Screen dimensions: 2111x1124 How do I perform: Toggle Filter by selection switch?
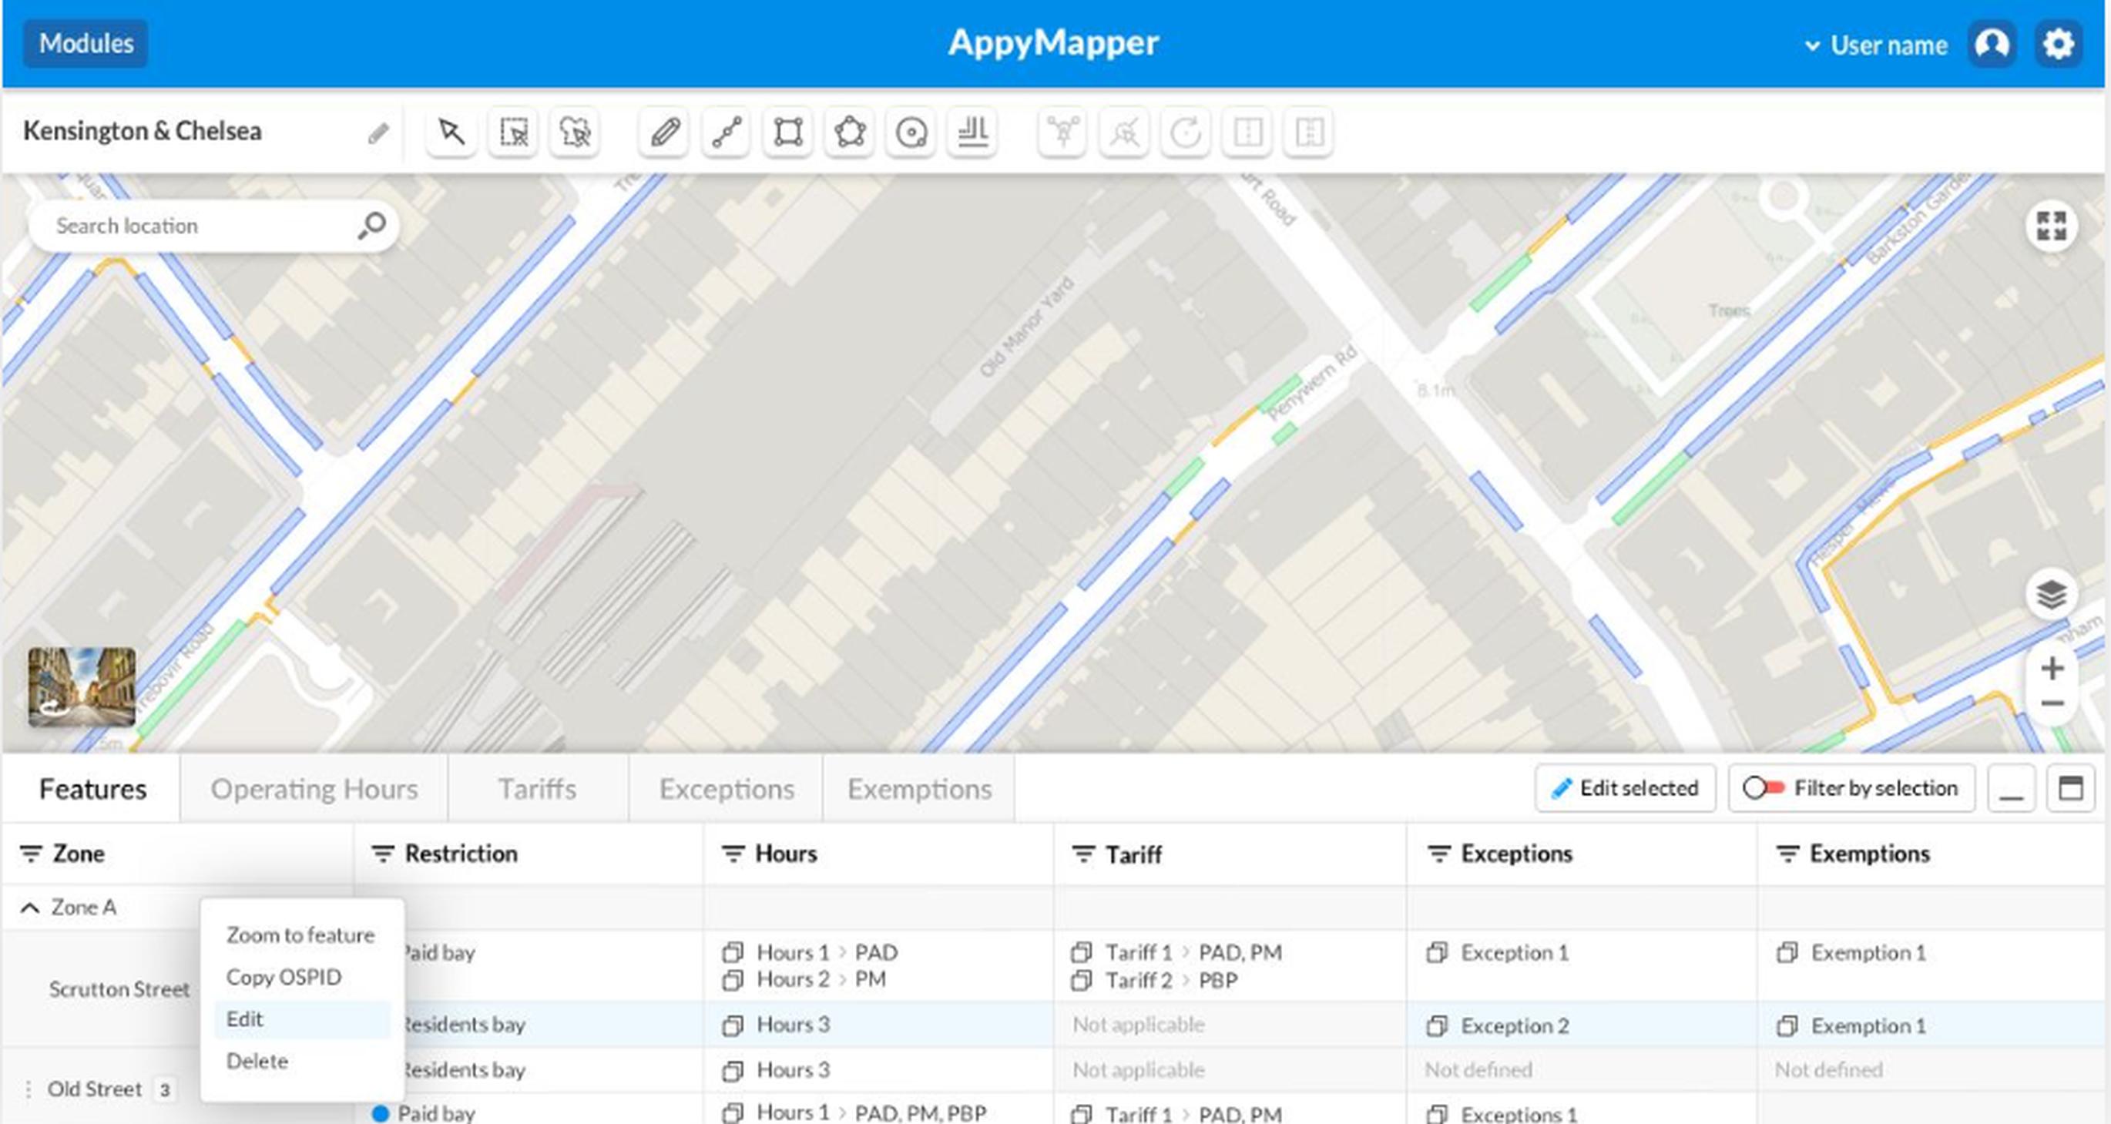click(x=1764, y=788)
